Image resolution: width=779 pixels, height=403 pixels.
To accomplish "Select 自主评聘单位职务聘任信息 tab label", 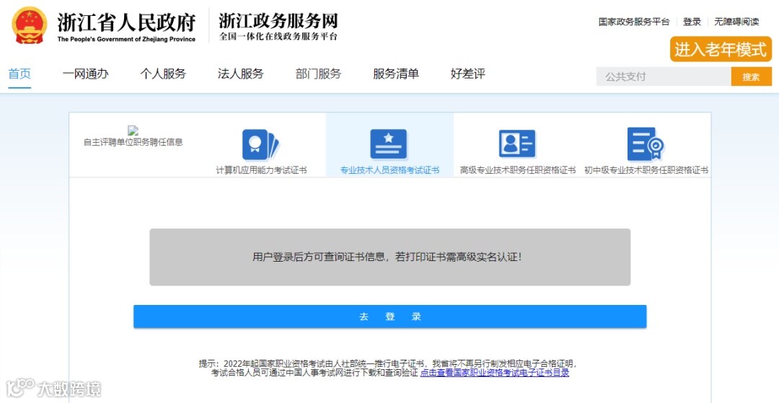I will pyautogui.click(x=133, y=142).
